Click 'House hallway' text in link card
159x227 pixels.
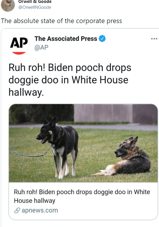(x=35, y=201)
